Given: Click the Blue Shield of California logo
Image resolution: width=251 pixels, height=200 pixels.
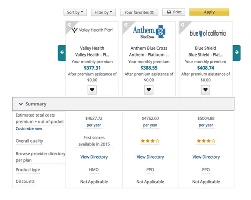Looking at the screenshot, I should click(207, 33).
